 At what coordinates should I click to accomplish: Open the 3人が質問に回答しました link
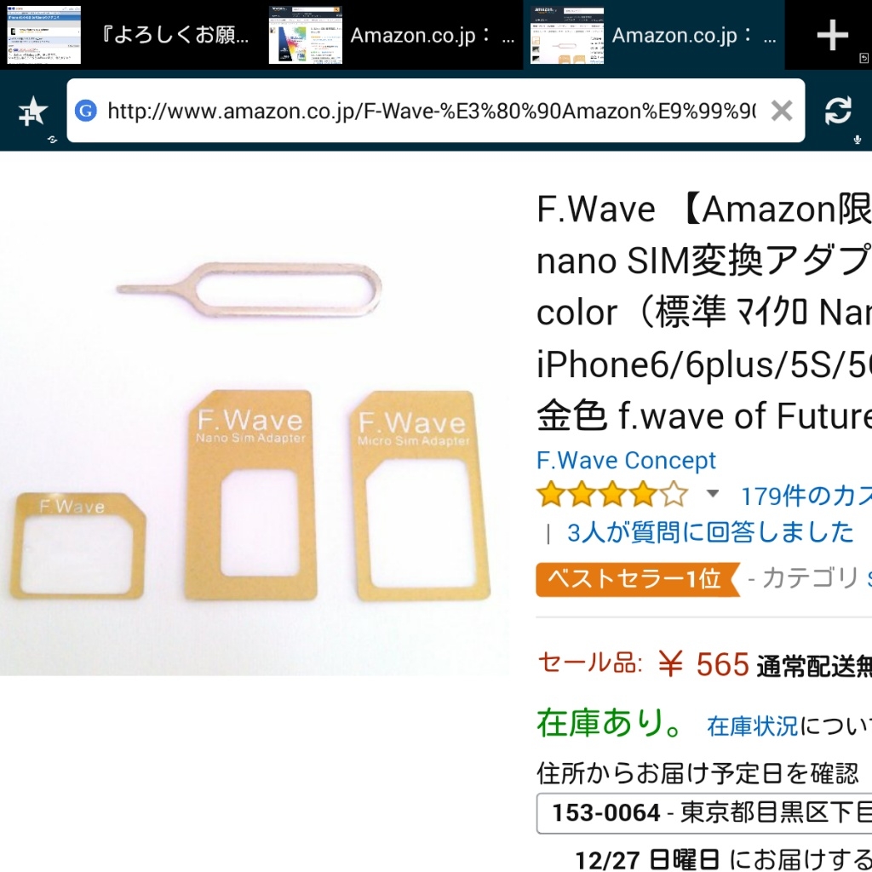710,532
